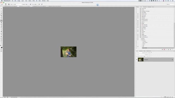
Task: Select the Hand tool
Action: click(1, 40)
